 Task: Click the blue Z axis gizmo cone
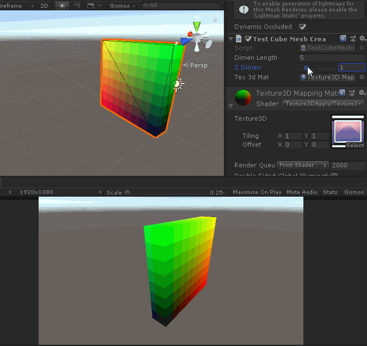186,41
